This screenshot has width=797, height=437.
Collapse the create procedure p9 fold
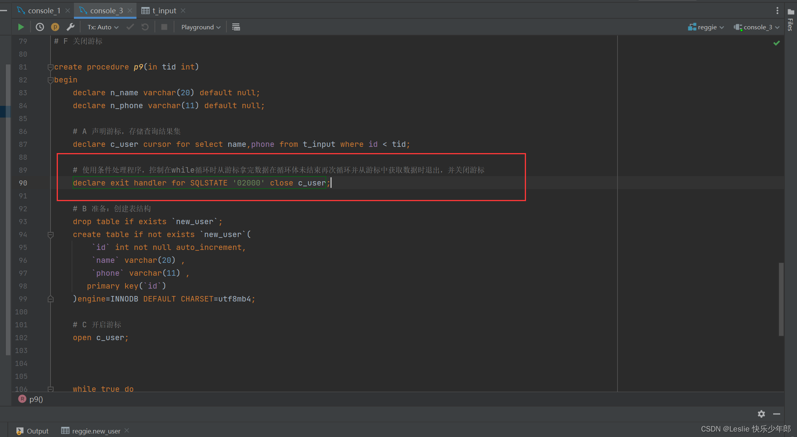click(50, 67)
